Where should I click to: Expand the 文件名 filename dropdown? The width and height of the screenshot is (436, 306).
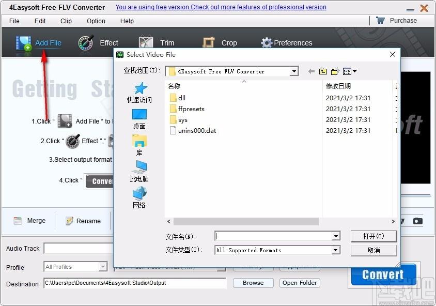[x=336, y=236]
